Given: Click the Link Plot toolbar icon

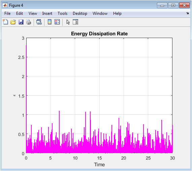Looking at the screenshot, I should click(x=39, y=22).
